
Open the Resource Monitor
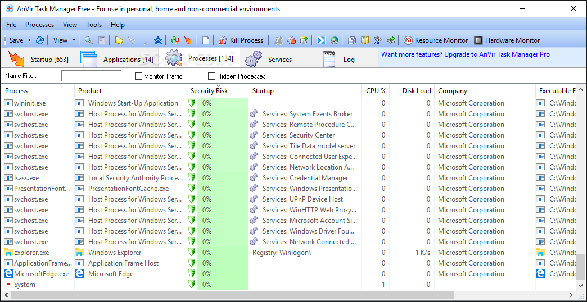[436, 40]
